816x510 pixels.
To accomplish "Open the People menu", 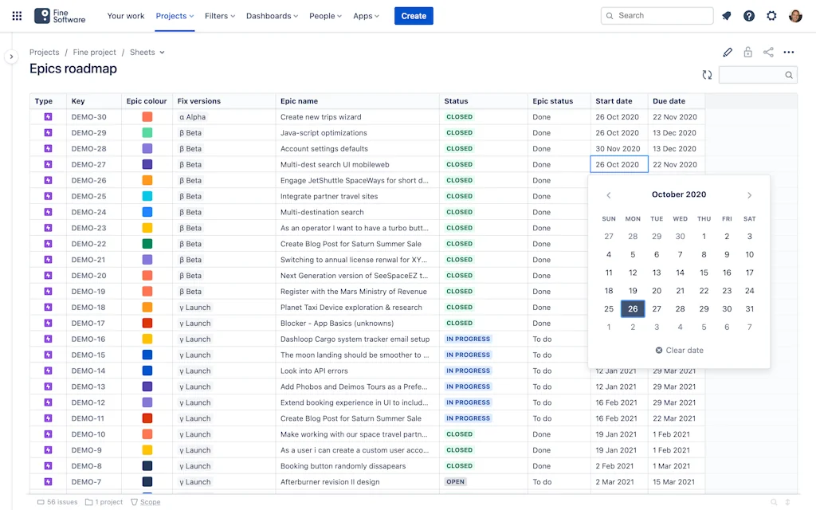I will pos(325,16).
